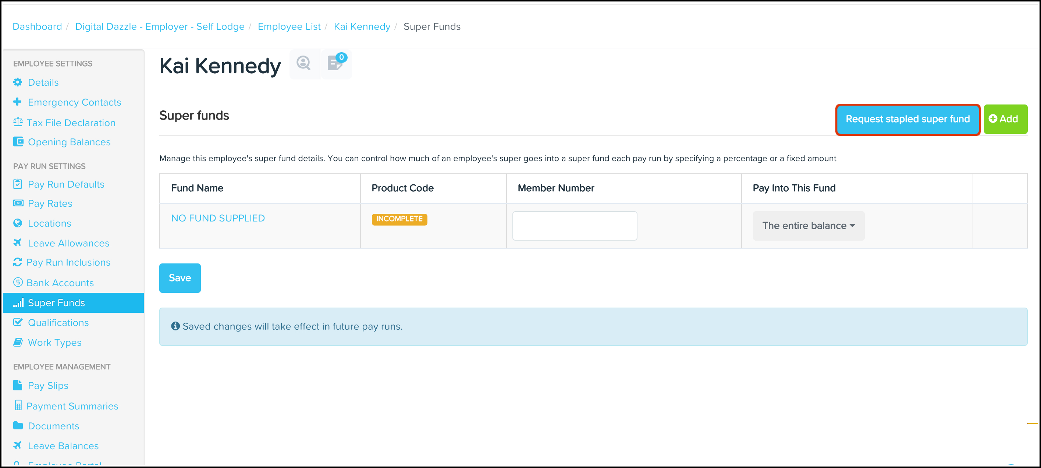The image size is (1041, 468).
Task: Click the airplane icon for Leave Allowances
Action: click(18, 243)
